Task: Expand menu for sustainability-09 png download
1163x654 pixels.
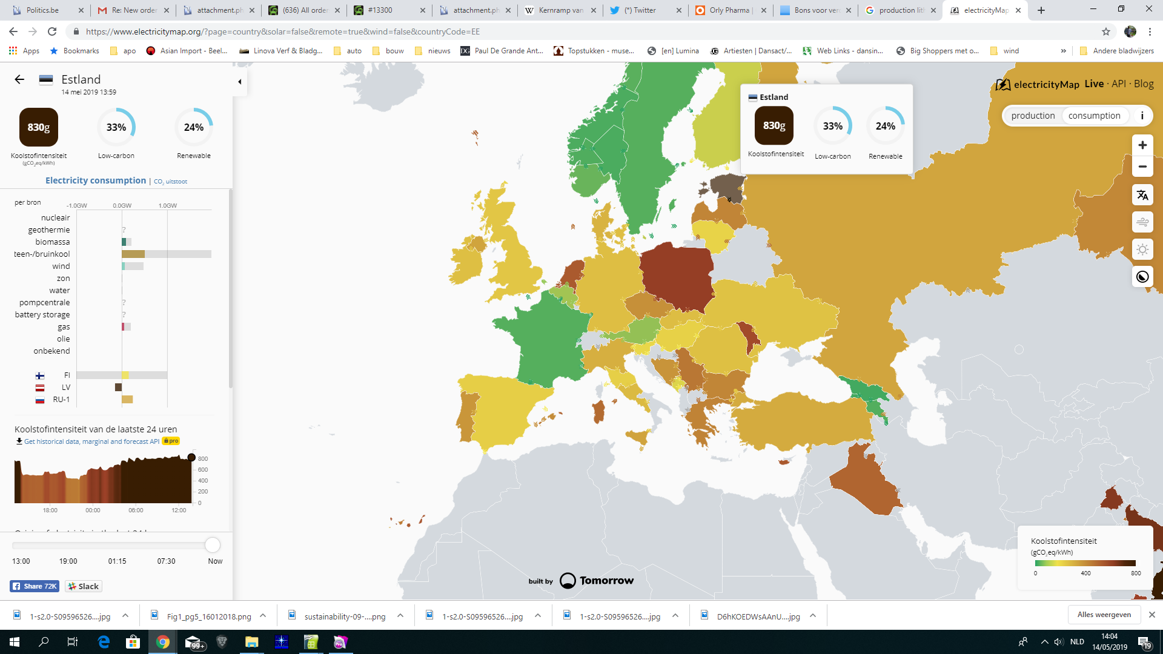Action: (400, 616)
